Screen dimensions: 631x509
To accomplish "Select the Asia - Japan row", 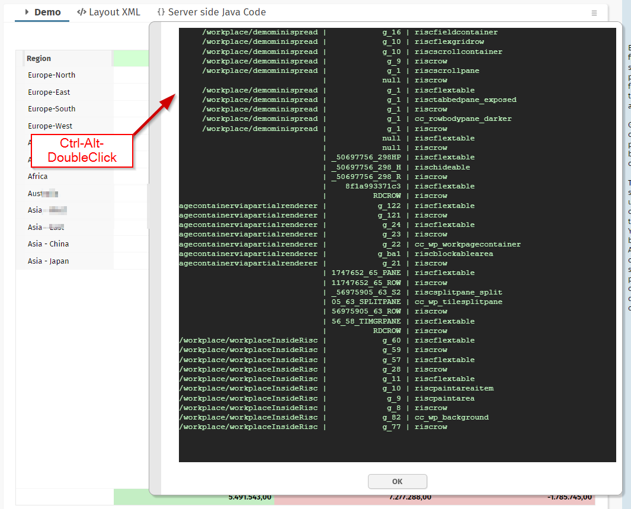I will click(x=48, y=261).
